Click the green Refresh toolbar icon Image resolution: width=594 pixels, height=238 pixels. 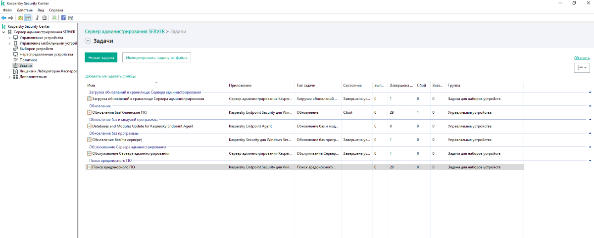tap(54, 18)
